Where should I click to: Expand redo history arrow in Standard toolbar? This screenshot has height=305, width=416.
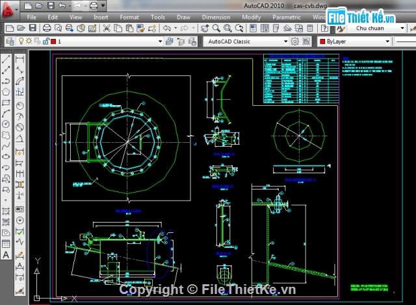point(193,28)
